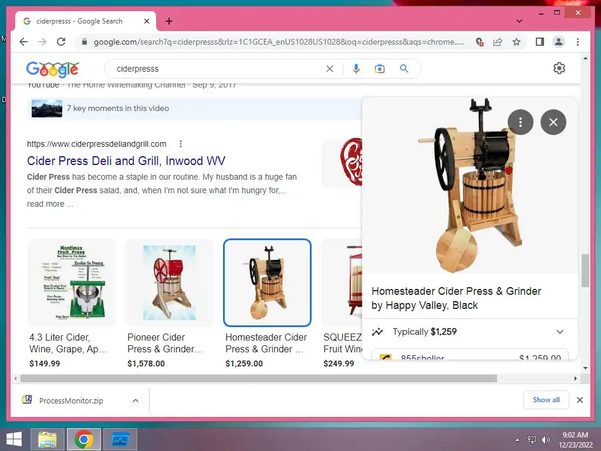The image size is (601, 451).
Task: Open network status in system tray
Action: click(x=532, y=439)
